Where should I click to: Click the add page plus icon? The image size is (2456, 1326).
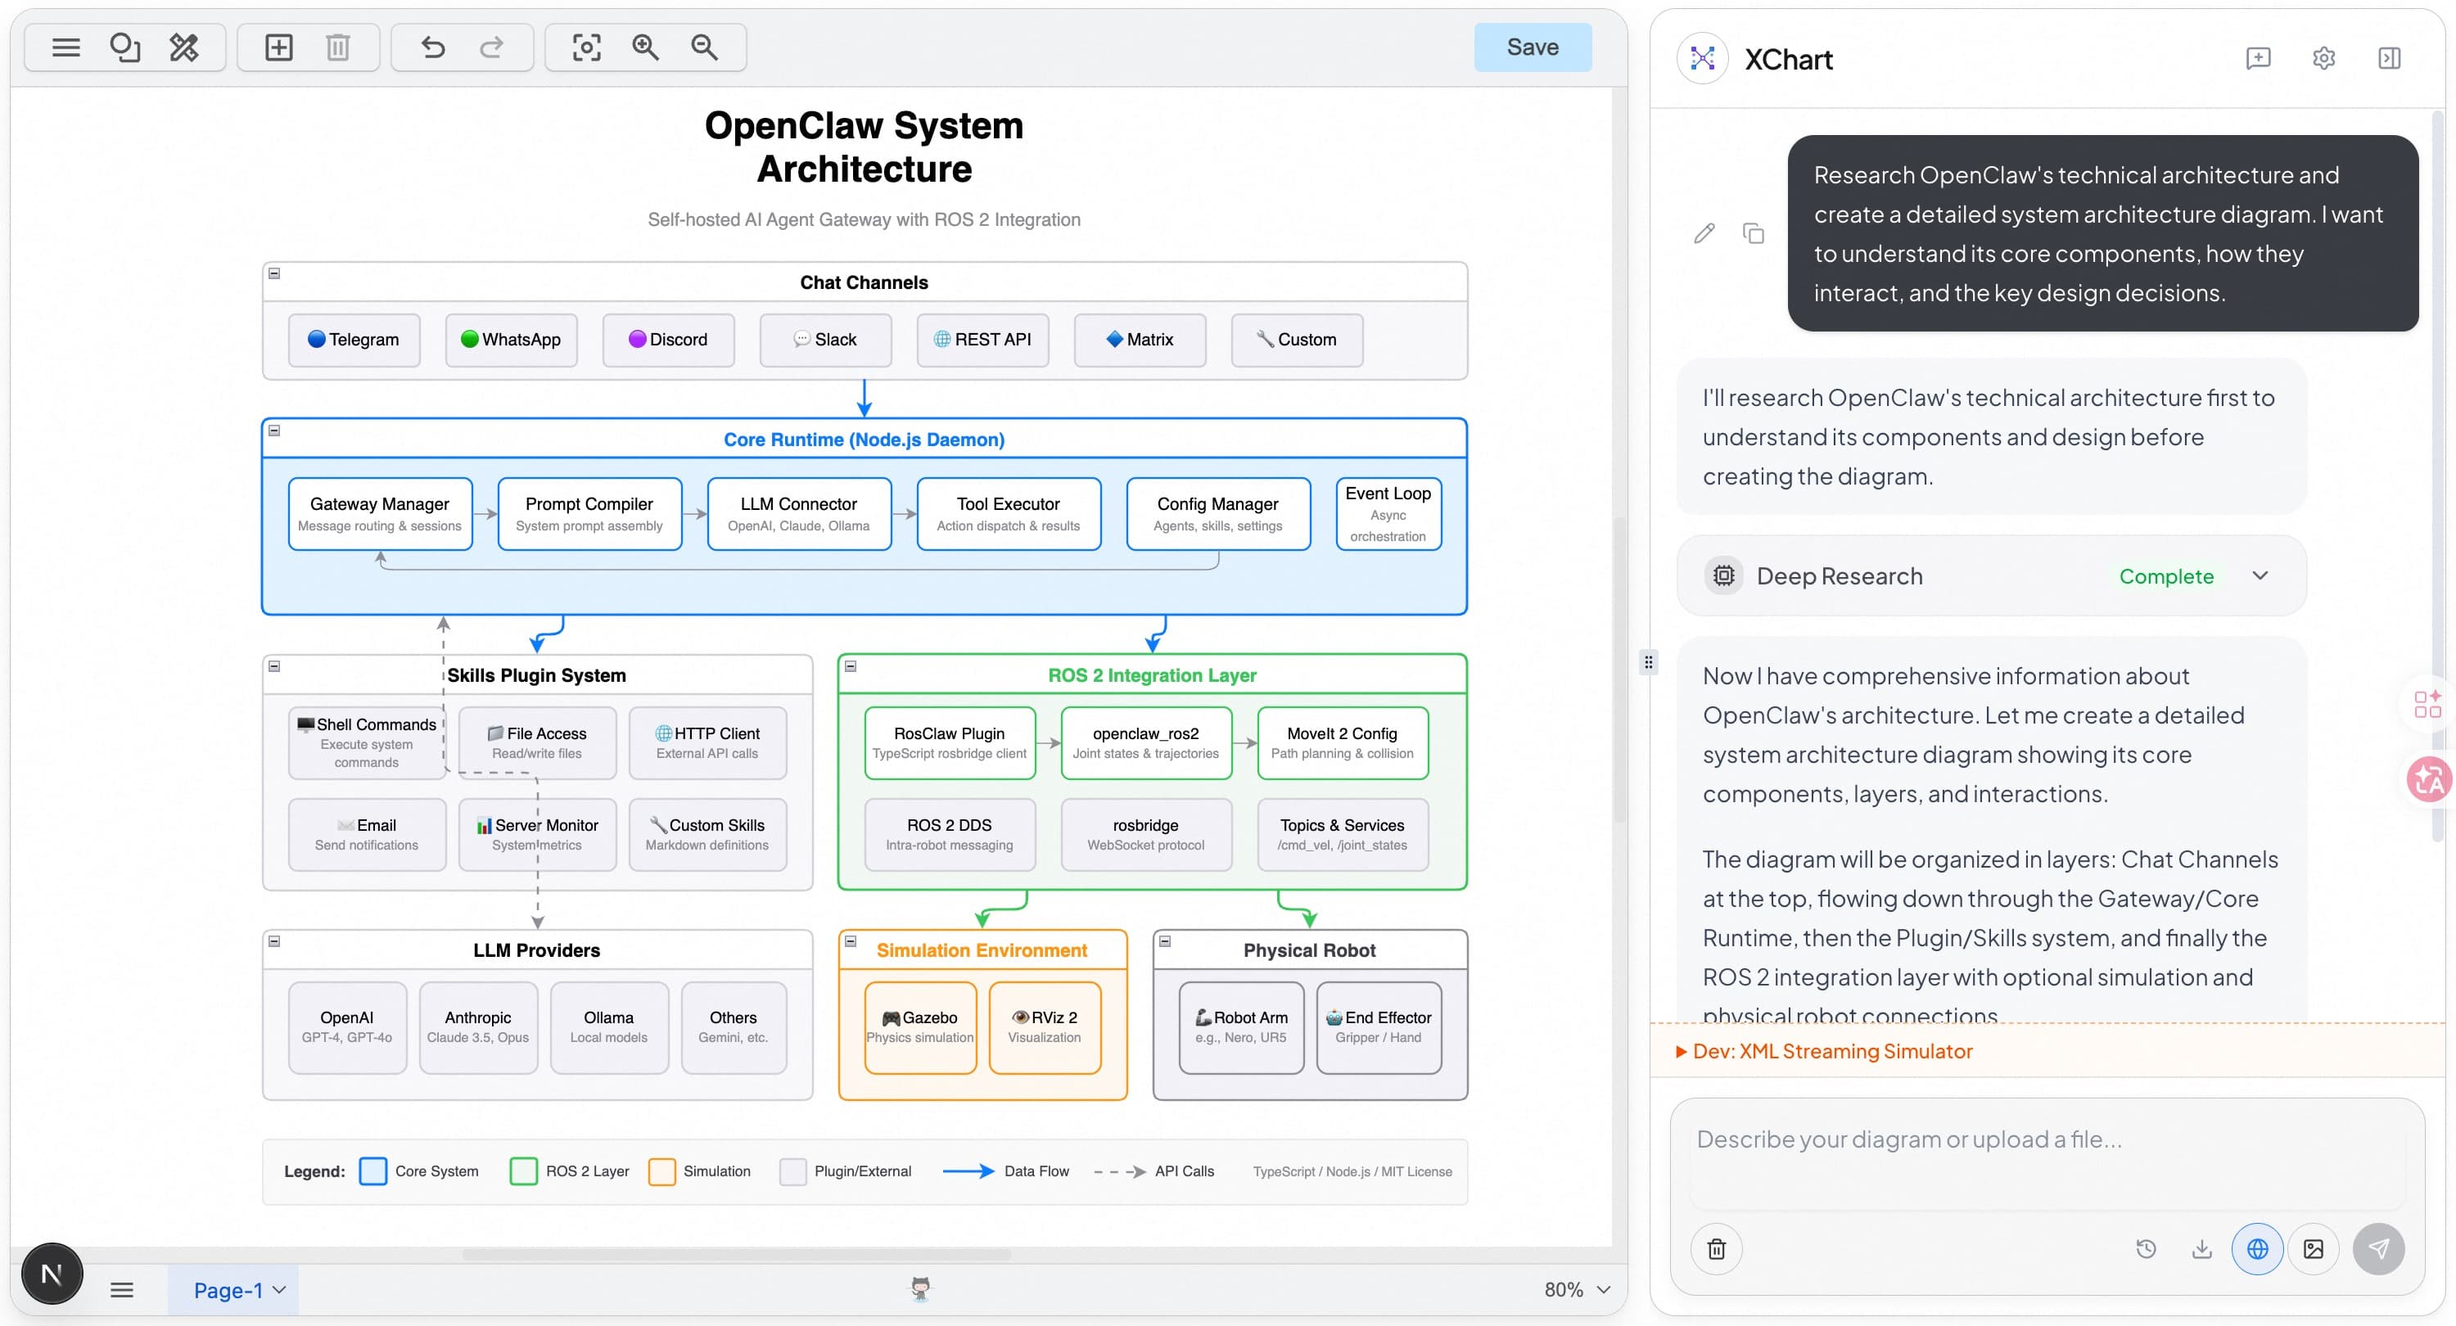[x=278, y=47]
